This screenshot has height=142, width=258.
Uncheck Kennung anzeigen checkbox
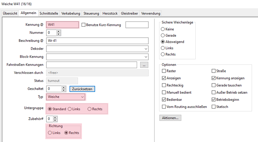[x=213, y=78]
